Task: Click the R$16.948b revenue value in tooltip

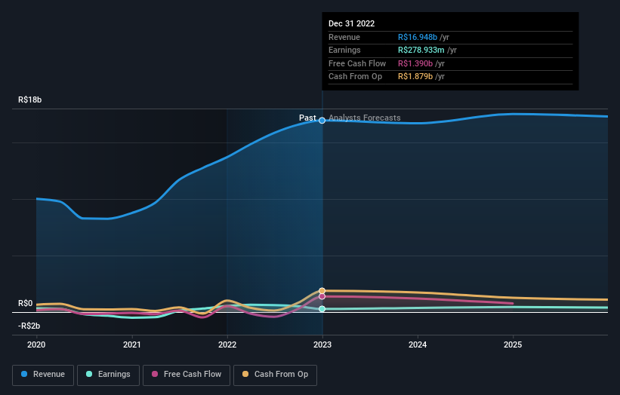Action: click(418, 37)
